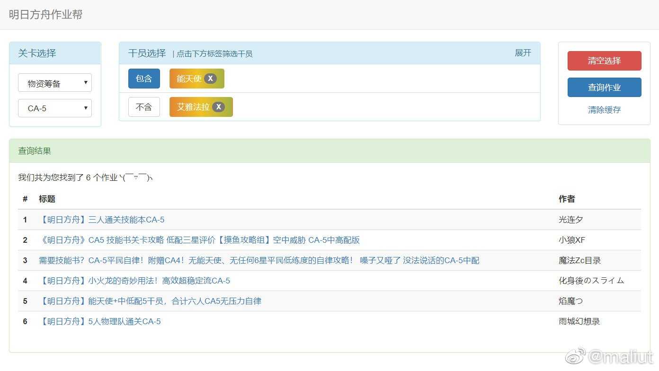Click the 能天使 operator tag
The width and height of the screenshot is (659, 371).
coord(188,79)
